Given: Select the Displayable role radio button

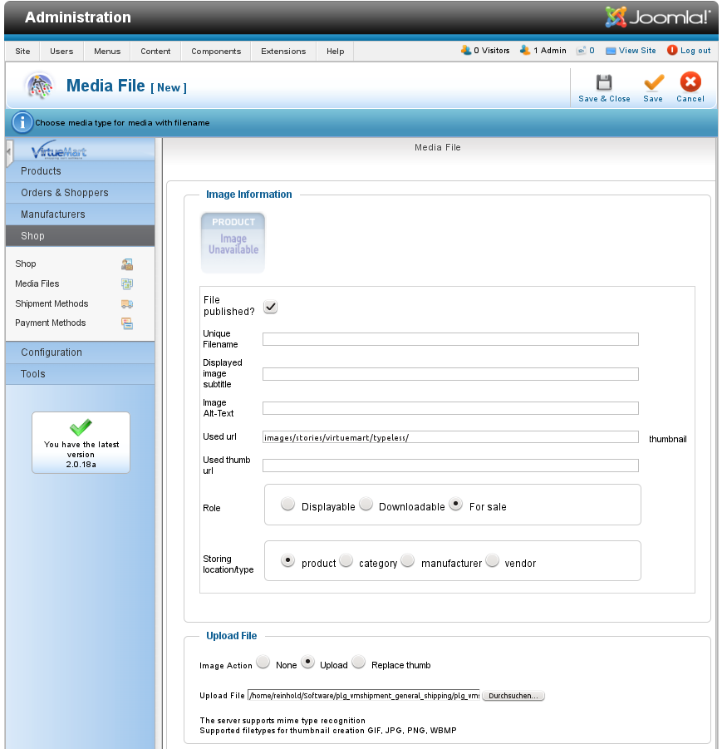Looking at the screenshot, I should tap(287, 505).
